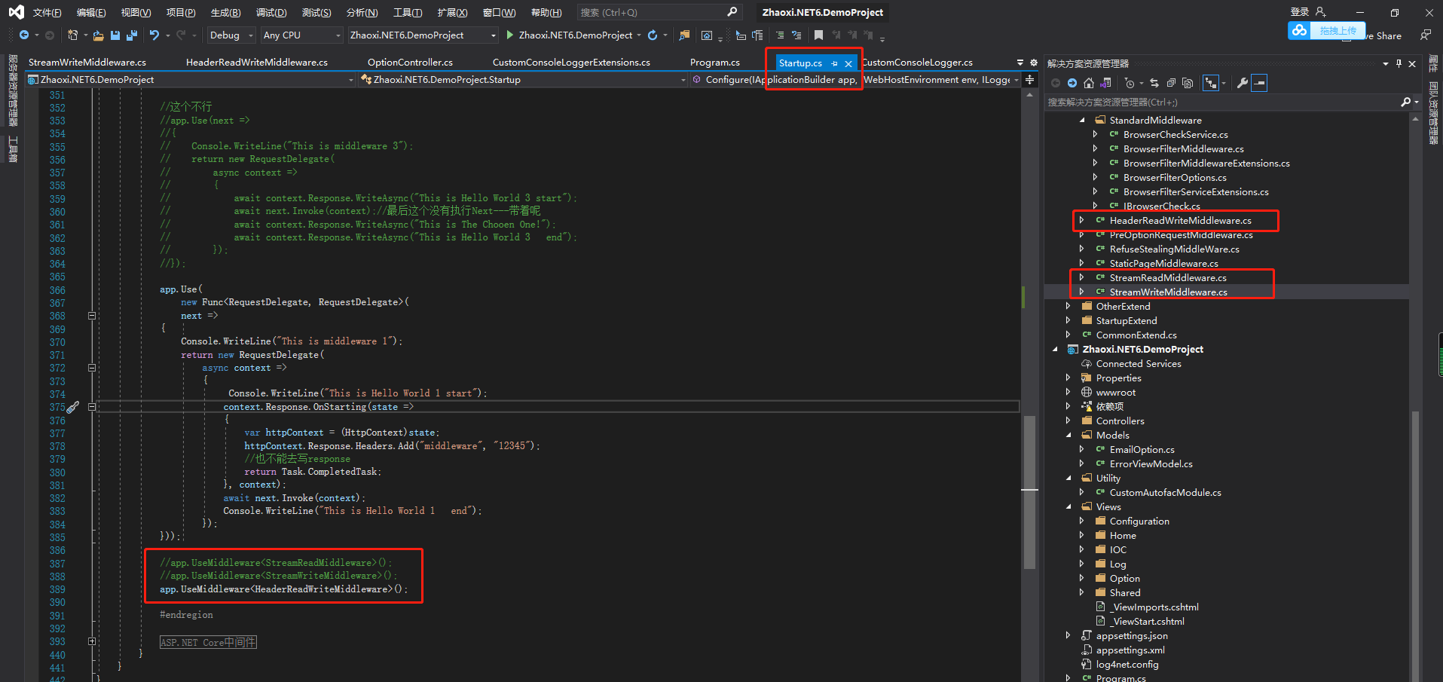This screenshot has height=682, width=1443.
Task: Expand the Controllers node in Solution Explorer
Action: click(x=1069, y=421)
